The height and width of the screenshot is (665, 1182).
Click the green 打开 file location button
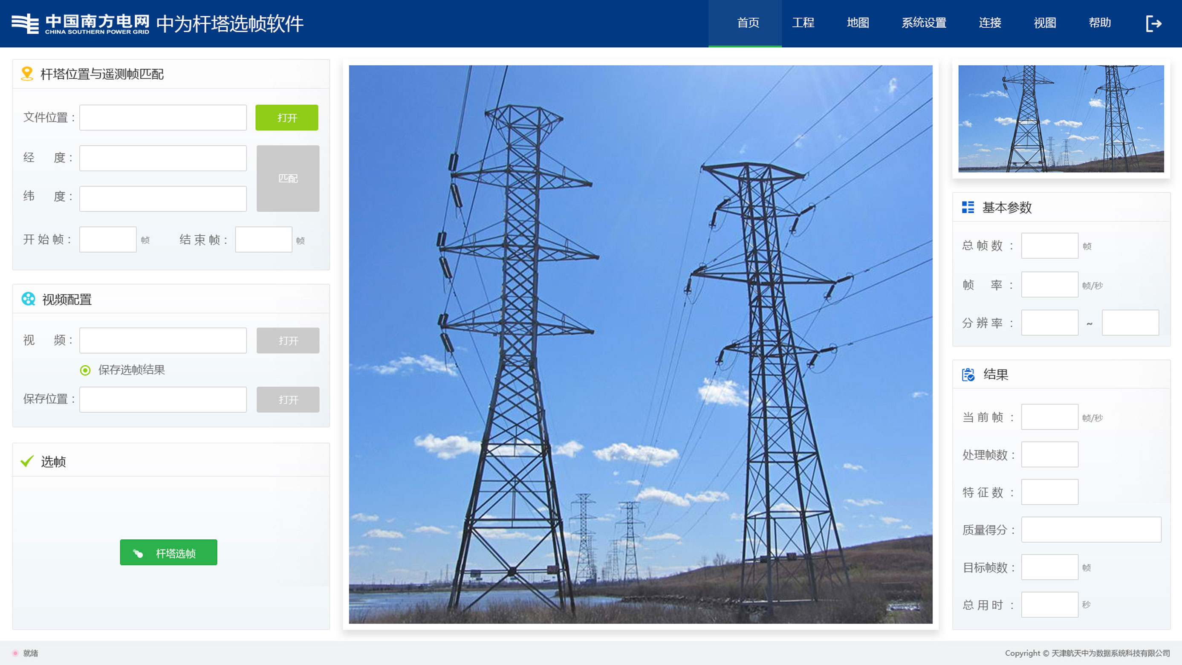[286, 118]
